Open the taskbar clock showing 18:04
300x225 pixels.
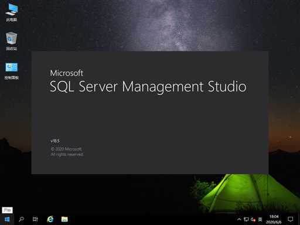[274, 219]
